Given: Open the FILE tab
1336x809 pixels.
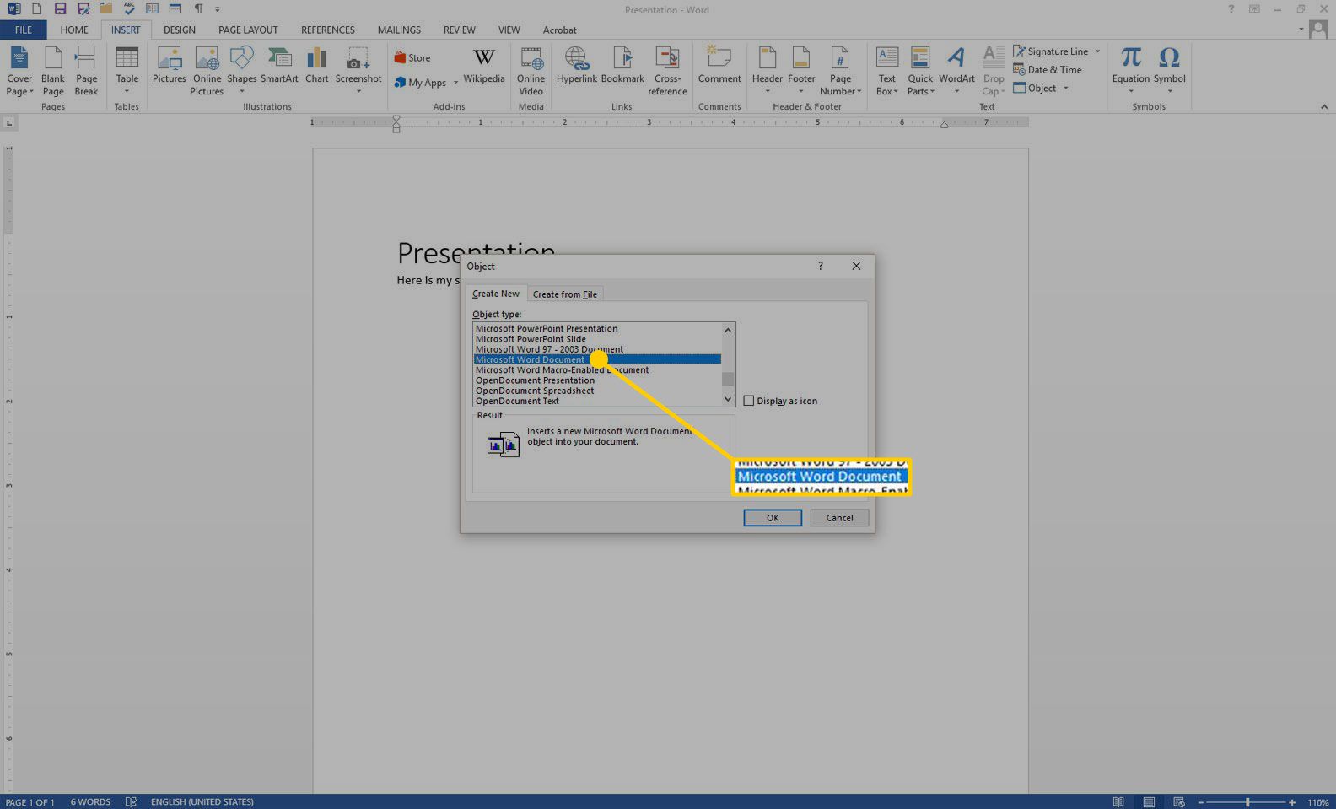Looking at the screenshot, I should point(24,30).
